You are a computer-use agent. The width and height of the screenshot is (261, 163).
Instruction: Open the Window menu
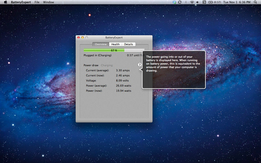point(48,2)
